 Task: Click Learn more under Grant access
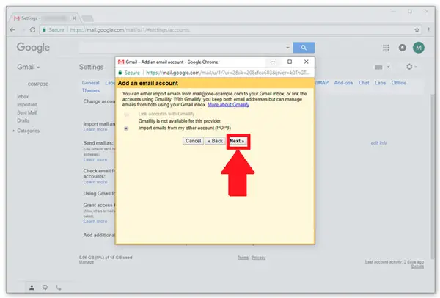95,221
